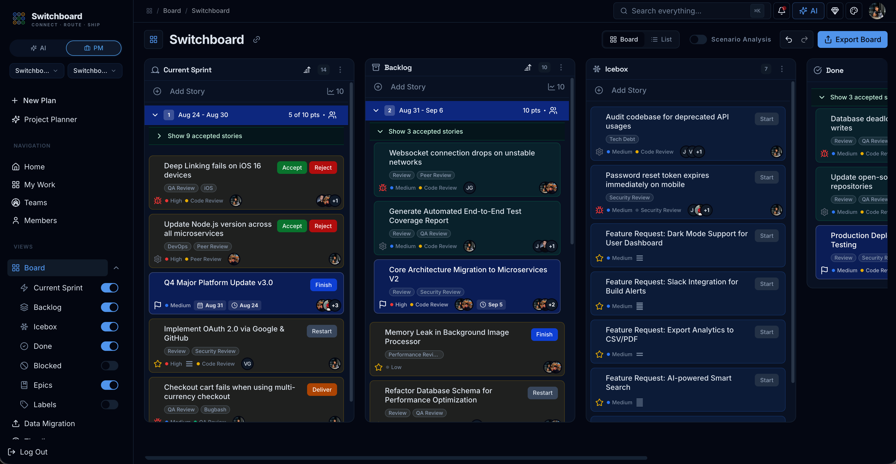896x464 pixels.
Task: Sort the Current Sprint column
Action: click(x=307, y=70)
